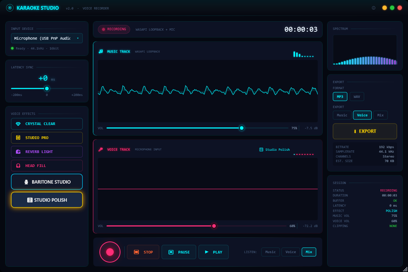Click the NONE clipping value
408x272 pixels.
pyautogui.click(x=393, y=226)
